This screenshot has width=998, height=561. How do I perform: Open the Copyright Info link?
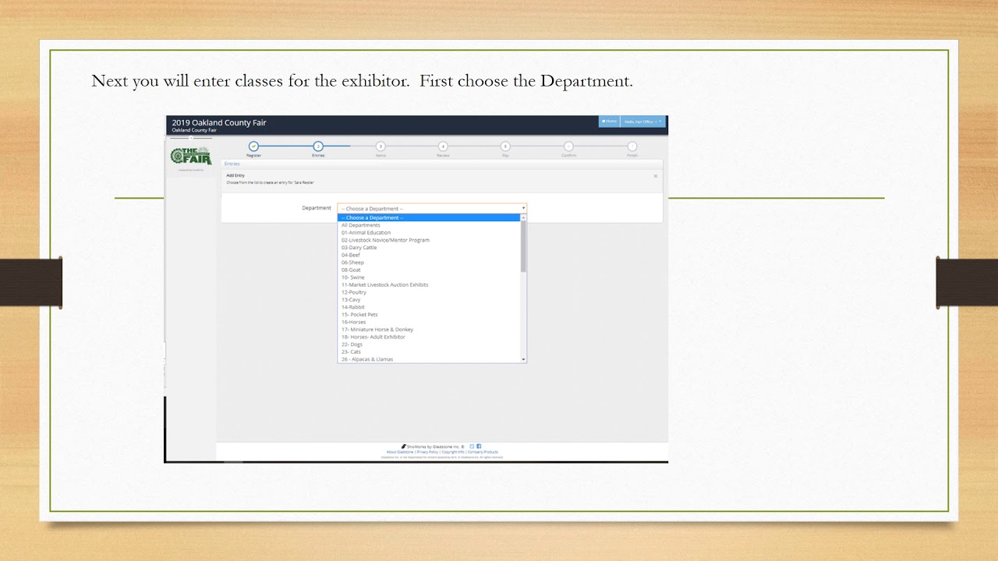pos(453,452)
